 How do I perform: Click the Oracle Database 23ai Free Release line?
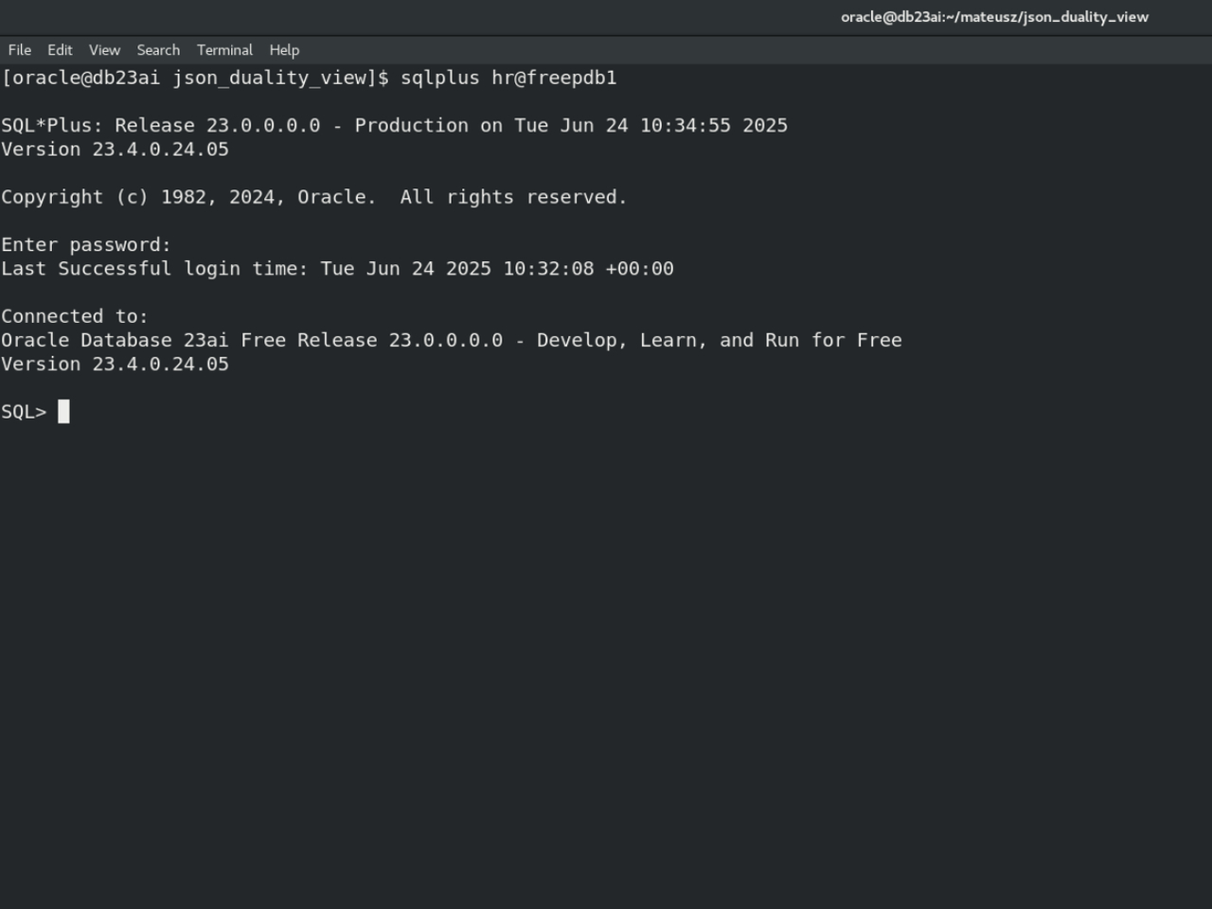451,340
